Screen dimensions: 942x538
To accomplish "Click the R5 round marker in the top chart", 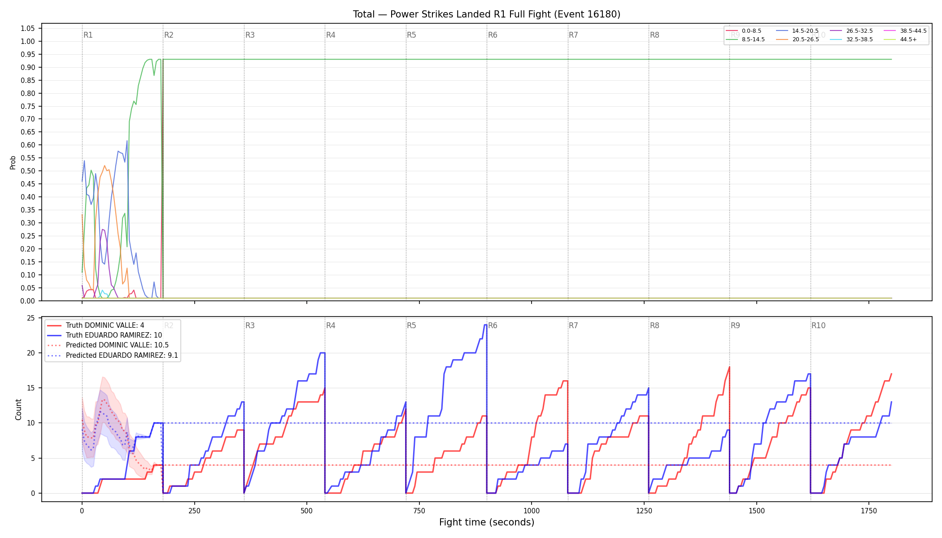I will [x=411, y=35].
